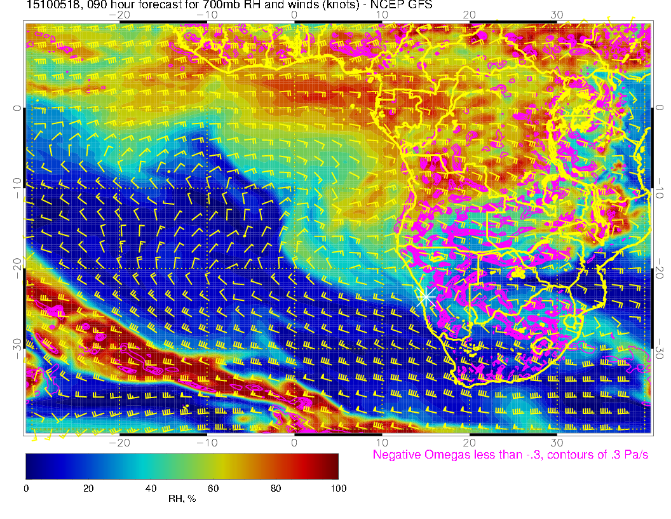This screenshot has height=519, width=671.
Task: Click the '20' tick under the color bar
Action: tap(88, 488)
